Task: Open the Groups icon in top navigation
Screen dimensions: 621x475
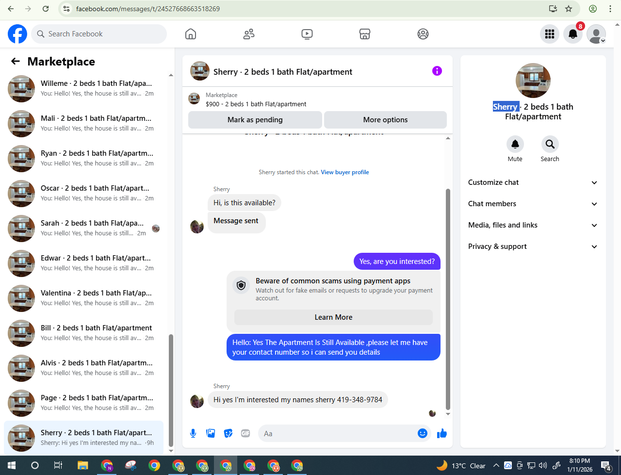Action: (x=423, y=34)
